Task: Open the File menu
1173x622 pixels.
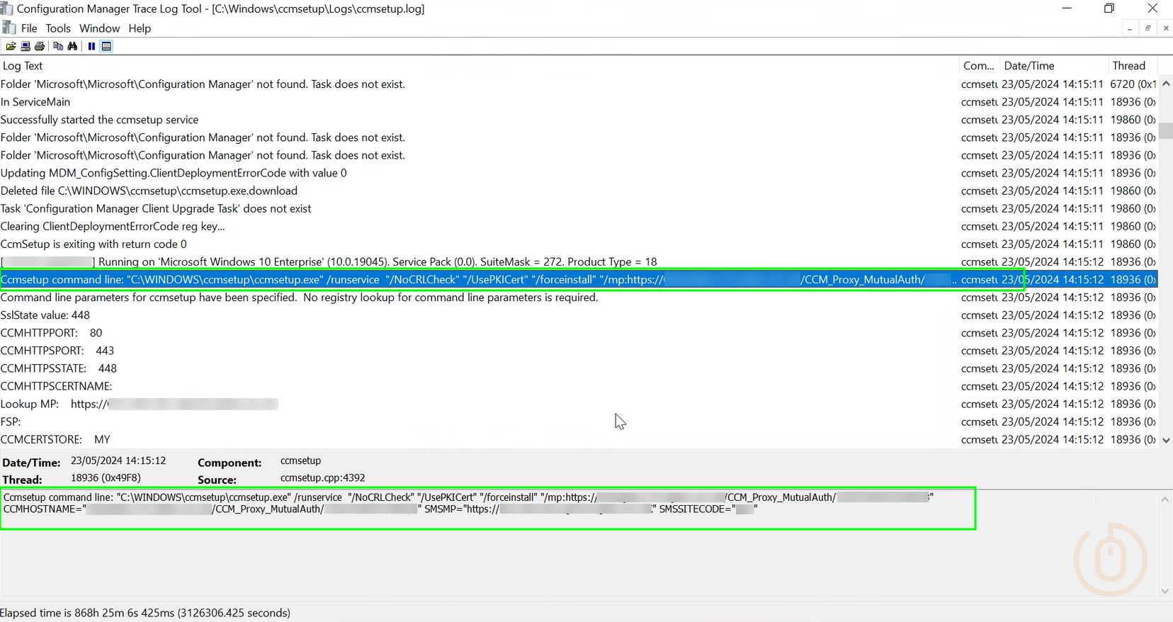Action: pyautogui.click(x=29, y=28)
